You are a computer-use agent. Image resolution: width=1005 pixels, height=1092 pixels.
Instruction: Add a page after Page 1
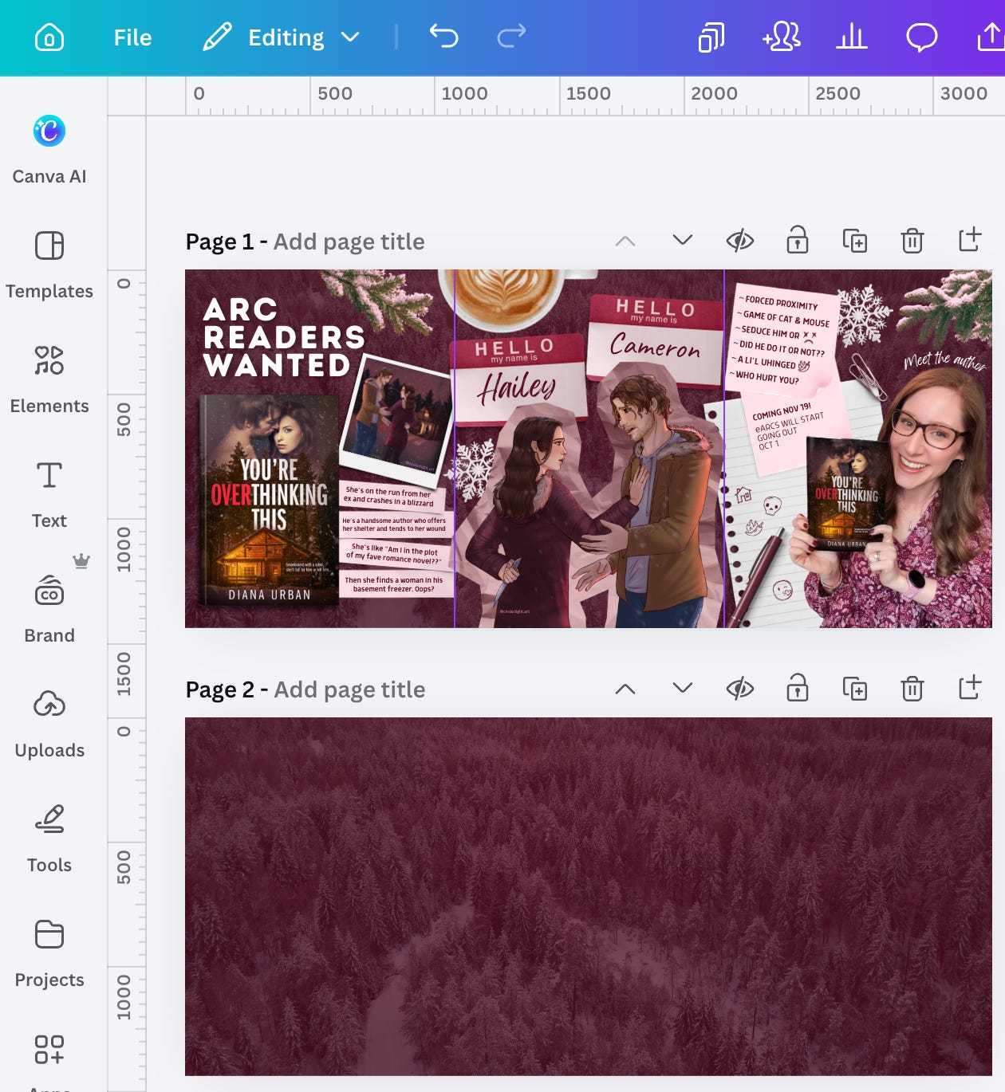(x=970, y=239)
